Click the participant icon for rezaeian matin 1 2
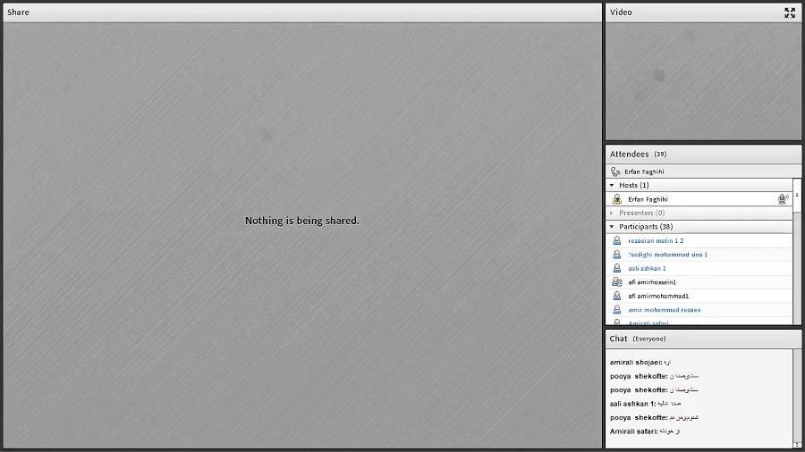This screenshot has height=452, width=805. click(x=616, y=240)
